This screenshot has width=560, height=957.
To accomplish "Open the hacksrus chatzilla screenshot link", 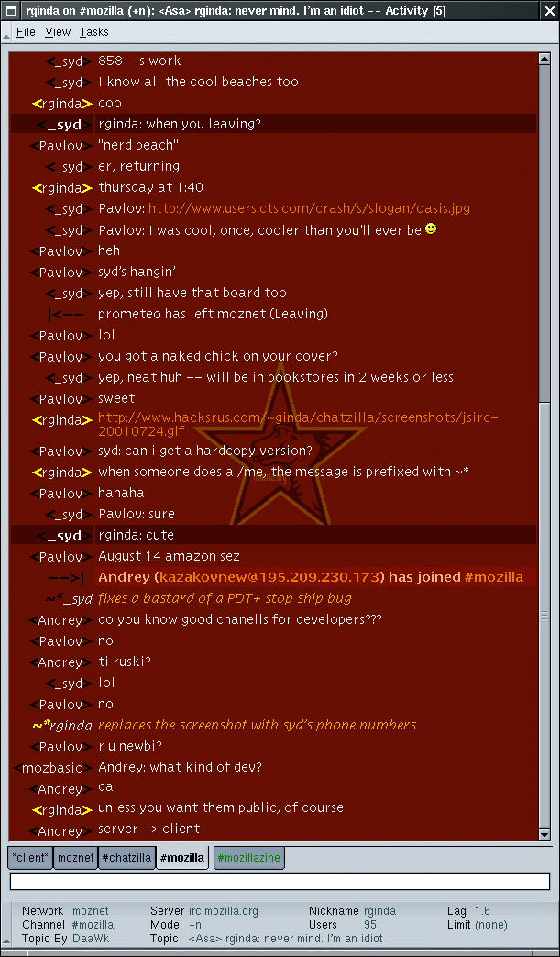I will (298, 424).
